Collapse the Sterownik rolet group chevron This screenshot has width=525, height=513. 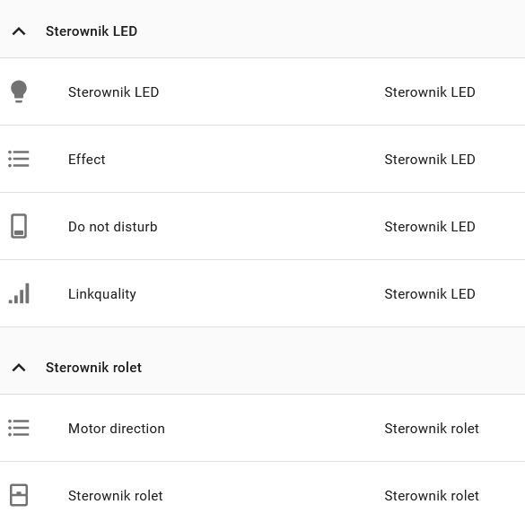19,368
